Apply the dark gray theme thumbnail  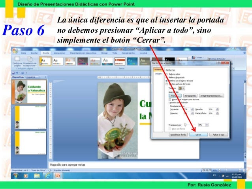coord(83,61)
